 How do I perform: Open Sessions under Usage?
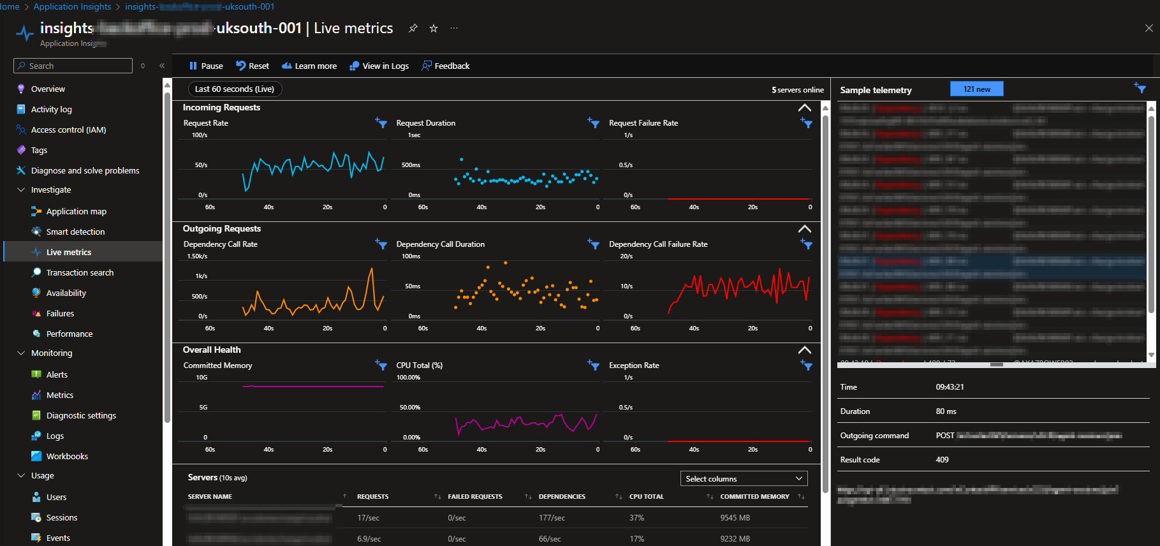[x=61, y=517]
